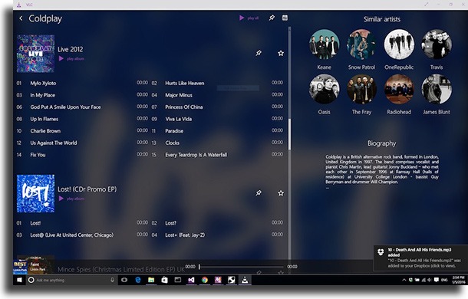The width and height of the screenshot is (468, 299).
Task: Go back using the arrow beside Coldplay
Action: click(21, 18)
